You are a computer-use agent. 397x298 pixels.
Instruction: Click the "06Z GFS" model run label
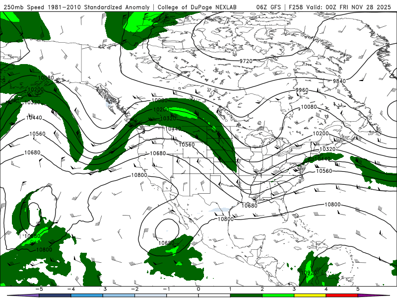pos(268,7)
